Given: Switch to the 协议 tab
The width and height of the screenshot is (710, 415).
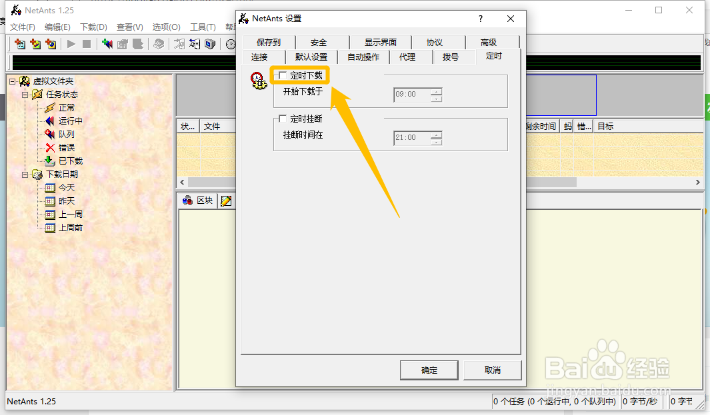Looking at the screenshot, I should tap(434, 42).
